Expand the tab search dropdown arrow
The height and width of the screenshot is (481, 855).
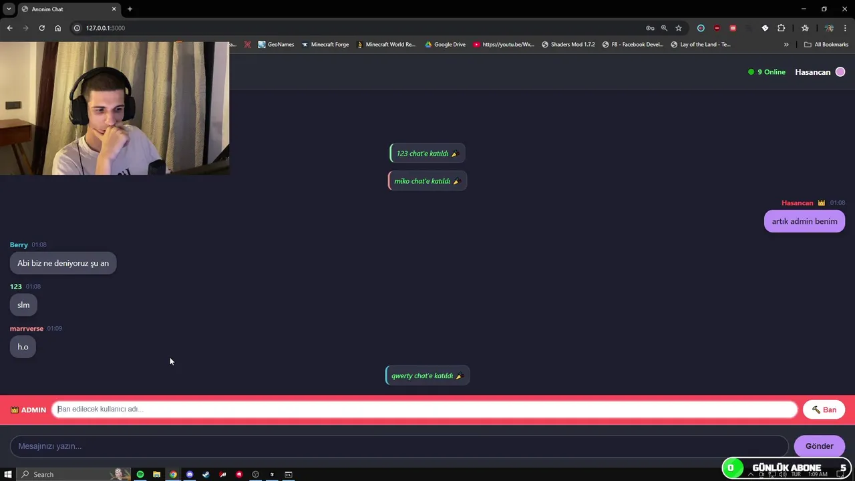[x=9, y=9]
